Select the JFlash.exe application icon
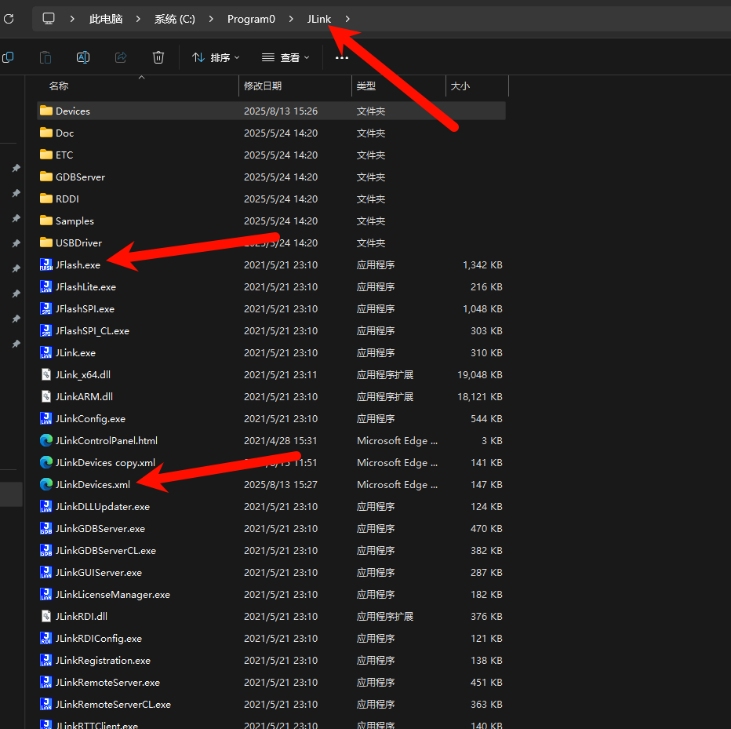This screenshot has height=729, width=731. point(46,264)
